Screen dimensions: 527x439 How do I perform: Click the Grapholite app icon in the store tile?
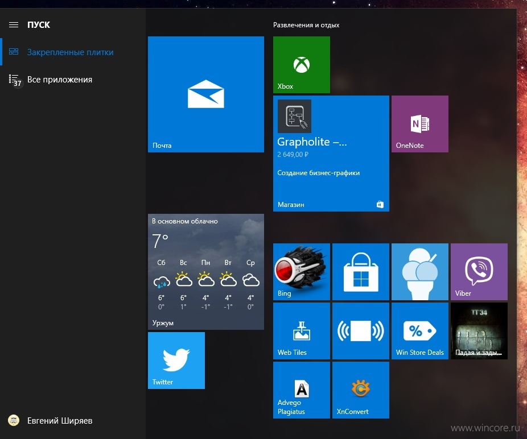click(x=294, y=116)
